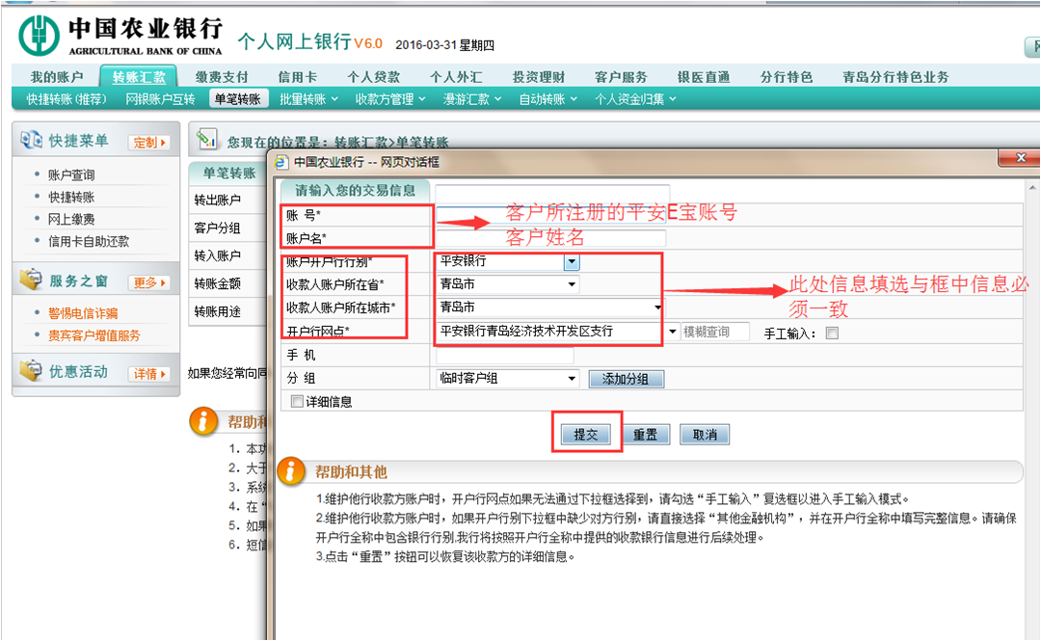The height and width of the screenshot is (641, 1041).
Task: Click the dialog scrollbar up arrow
Action: [1032, 189]
